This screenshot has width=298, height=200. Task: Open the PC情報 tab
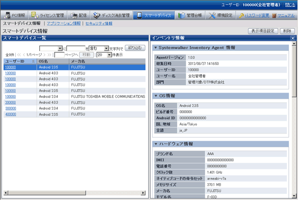coord(14,15)
